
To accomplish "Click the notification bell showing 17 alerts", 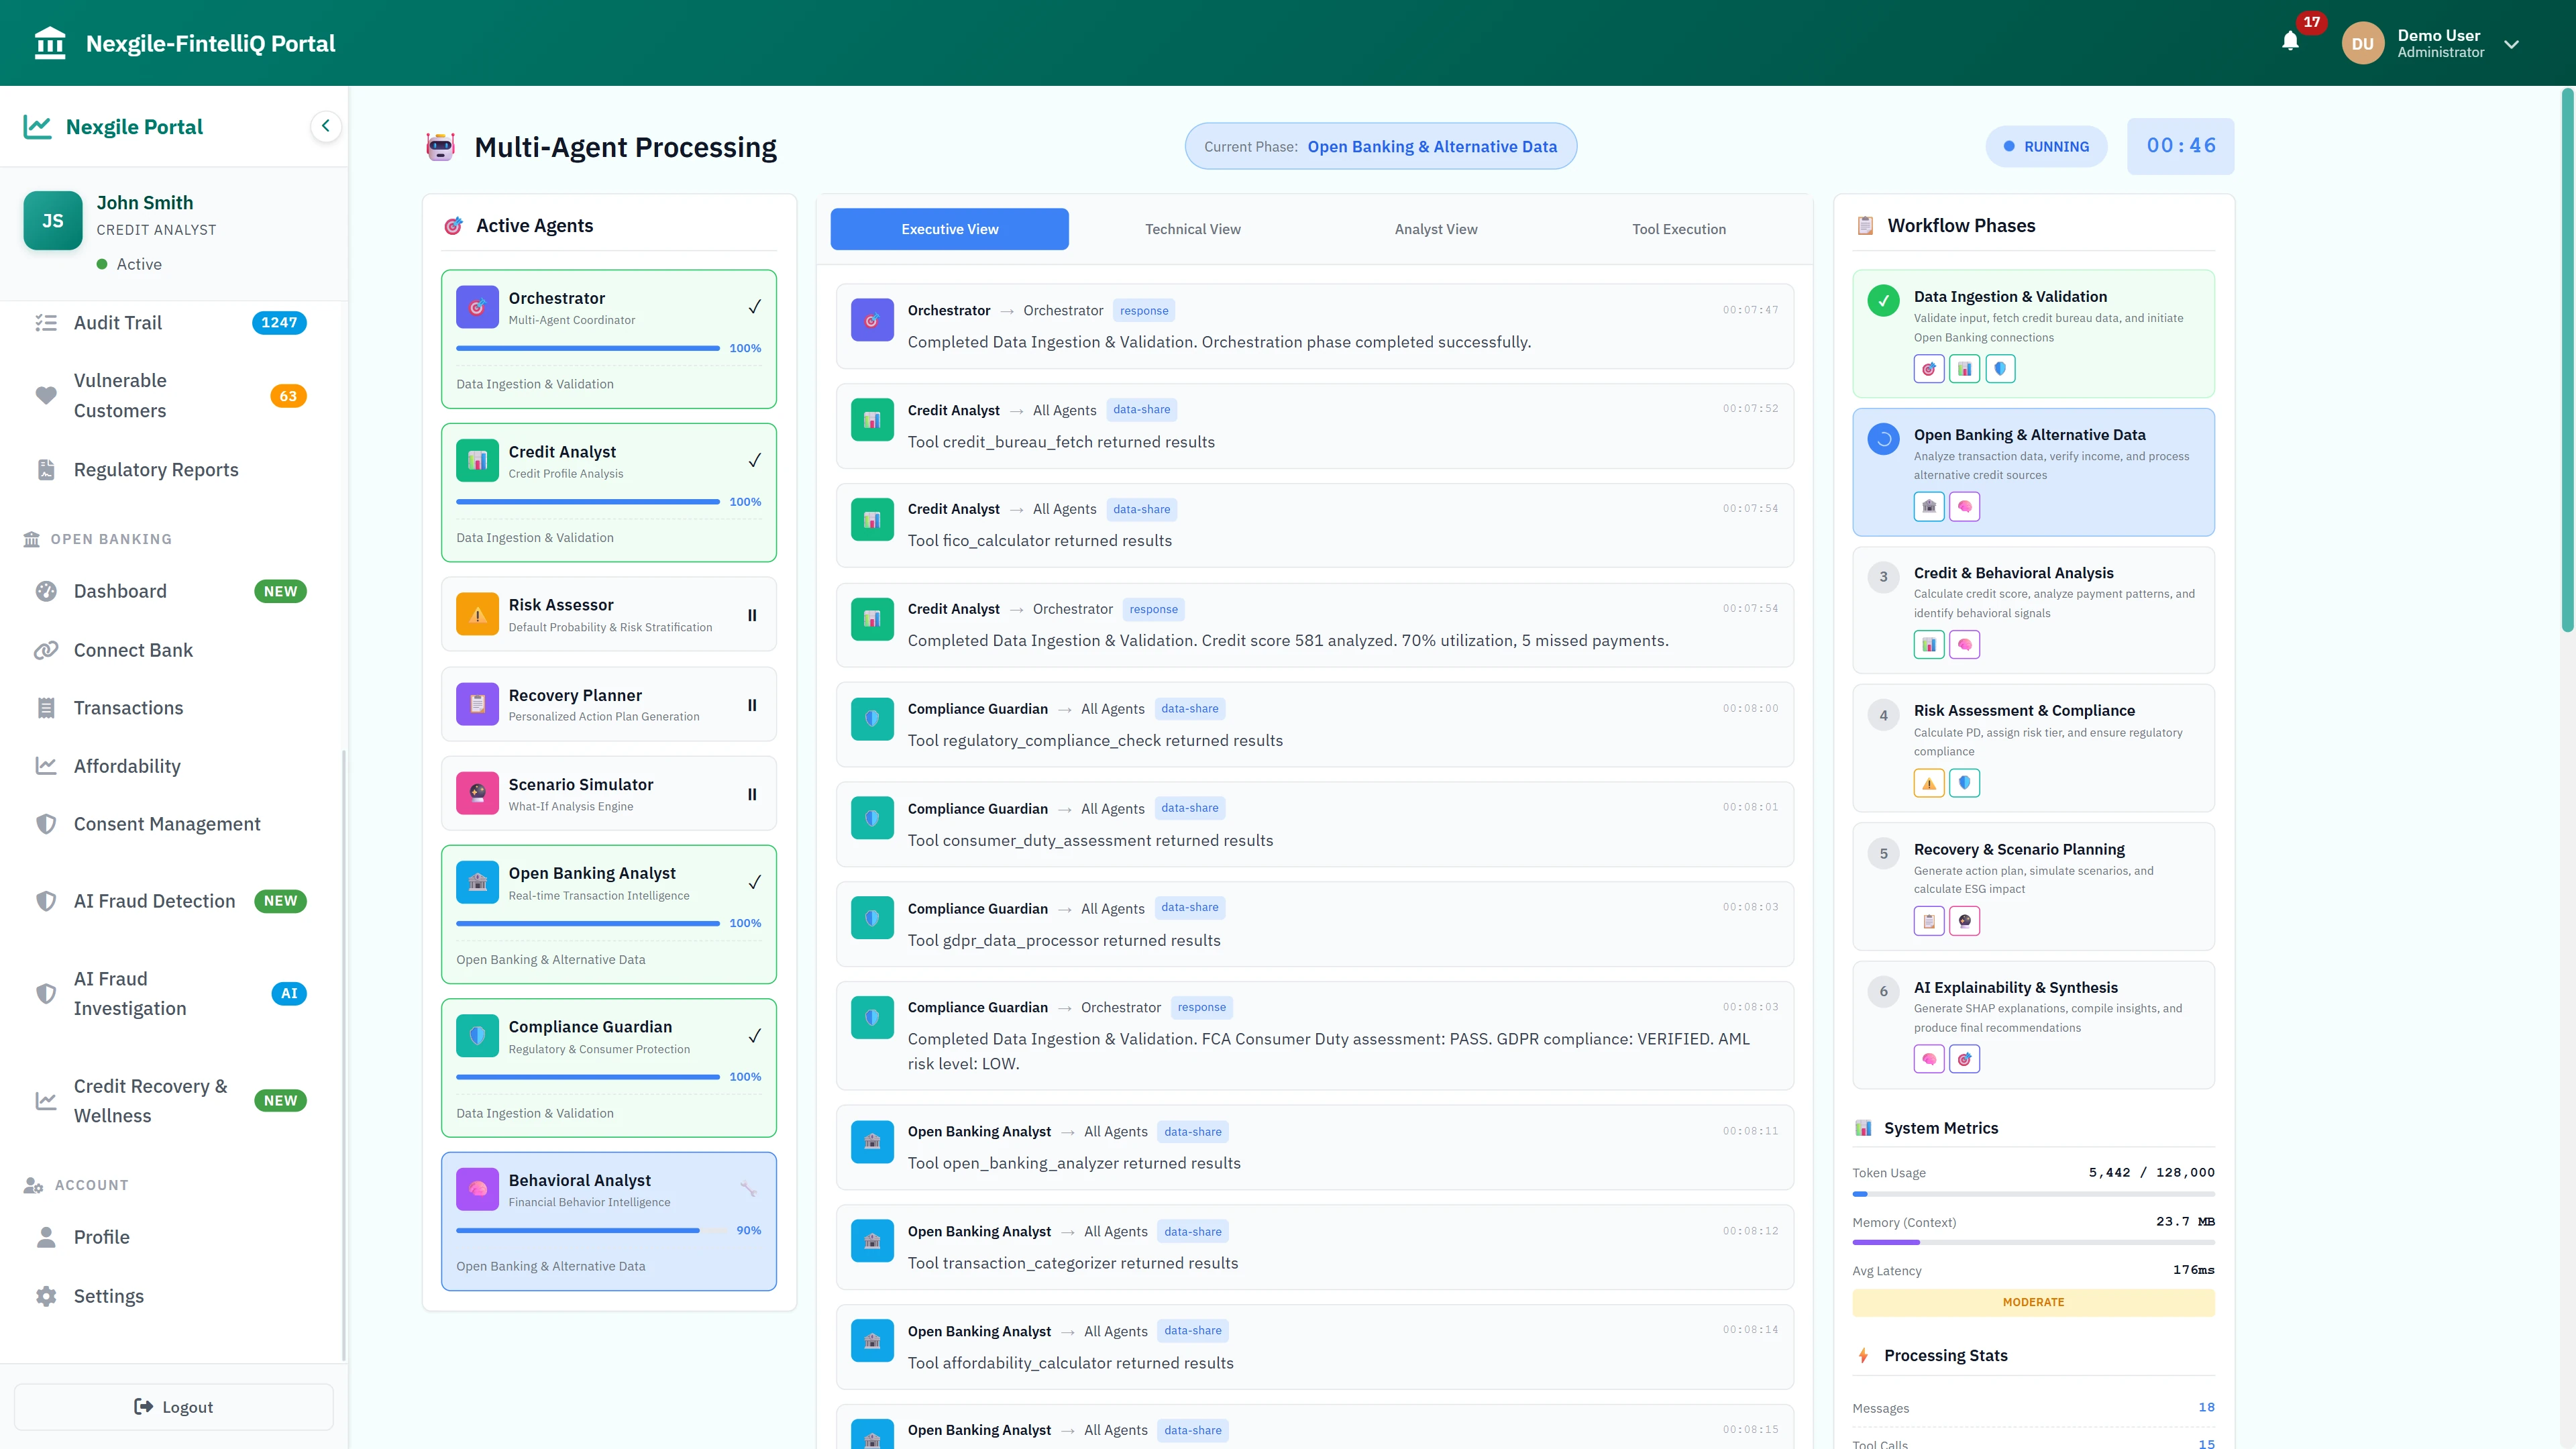I will click(x=2291, y=42).
